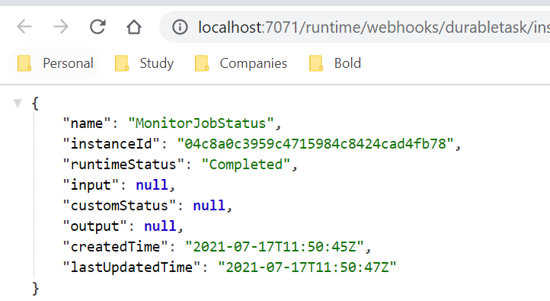Select the "Completed" runtimeStatus value
The image size is (550, 301).
click(246, 165)
